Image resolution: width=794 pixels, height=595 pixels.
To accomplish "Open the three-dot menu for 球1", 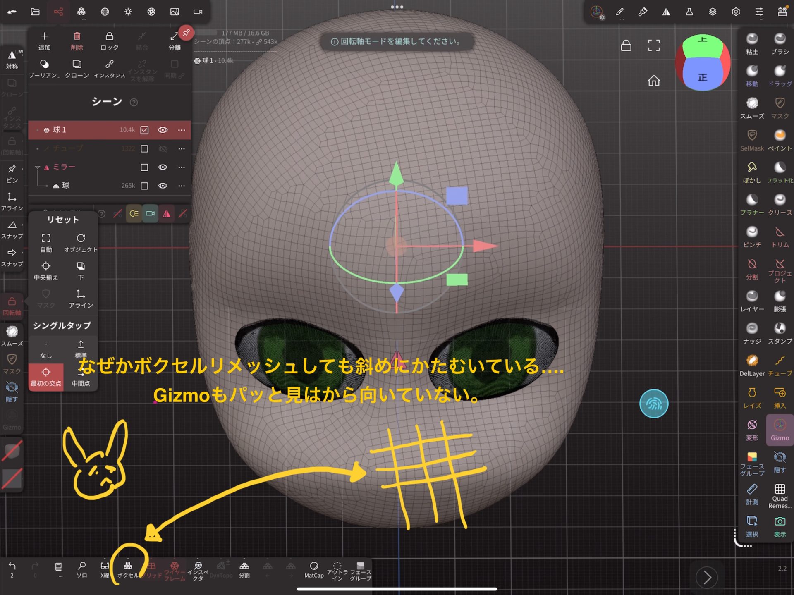I will tap(182, 130).
